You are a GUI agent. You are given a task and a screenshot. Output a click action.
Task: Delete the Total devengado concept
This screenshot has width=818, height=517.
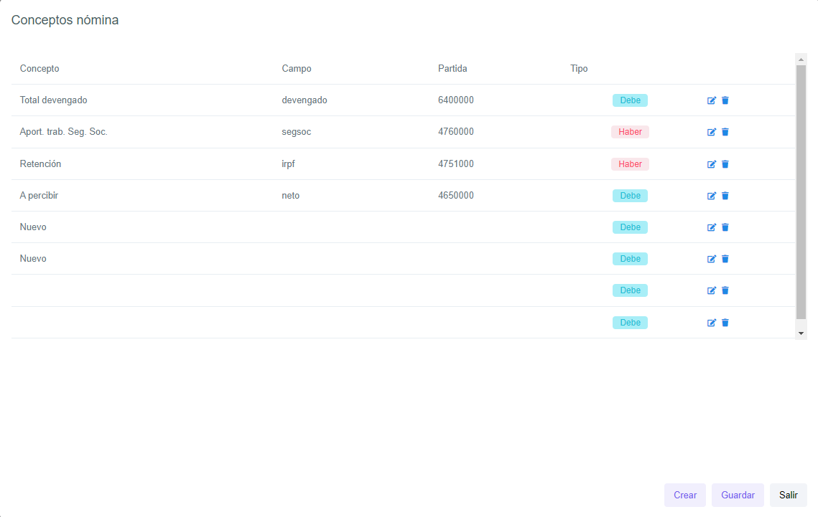(x=725, y=100)
